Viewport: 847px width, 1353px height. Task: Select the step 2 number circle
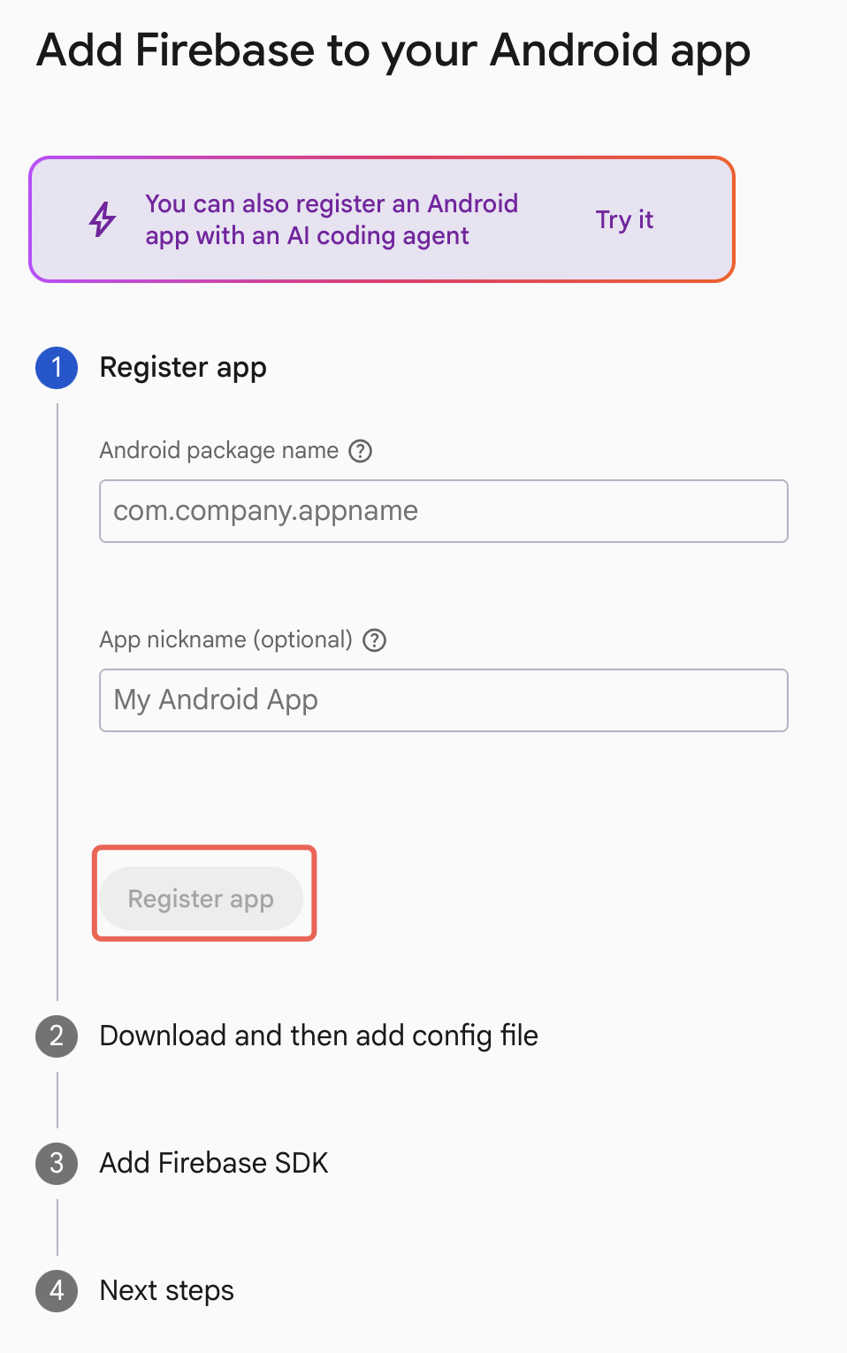tap(57, 1036)
